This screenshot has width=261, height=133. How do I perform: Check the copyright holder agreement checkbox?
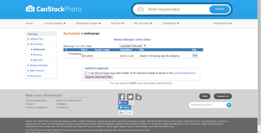point(86,73)
